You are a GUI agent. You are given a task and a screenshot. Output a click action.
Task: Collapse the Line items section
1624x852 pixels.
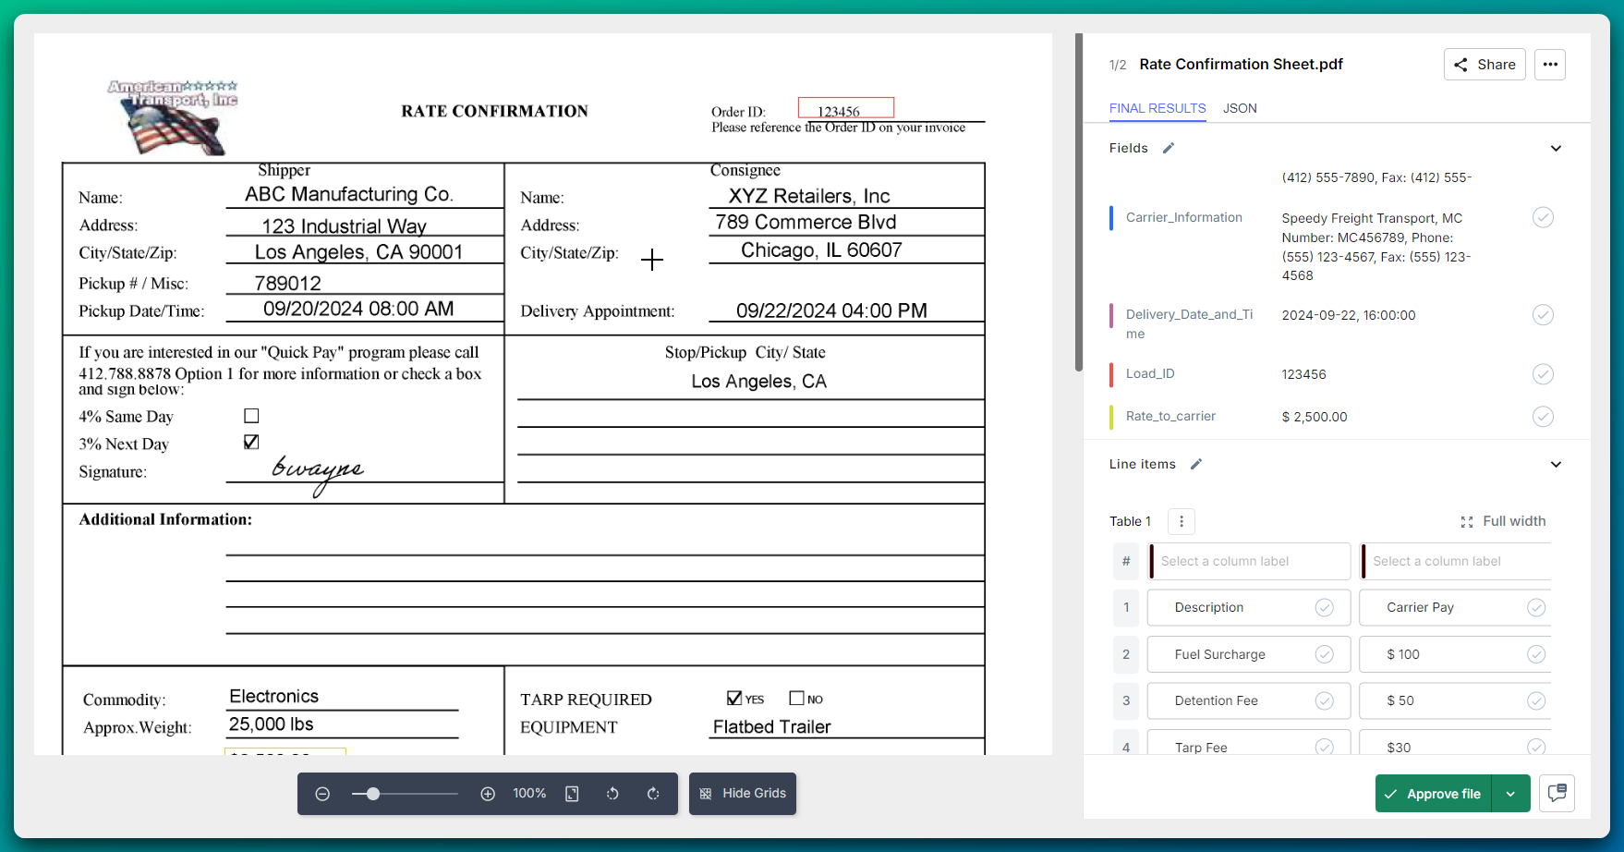click(1557, 465)
